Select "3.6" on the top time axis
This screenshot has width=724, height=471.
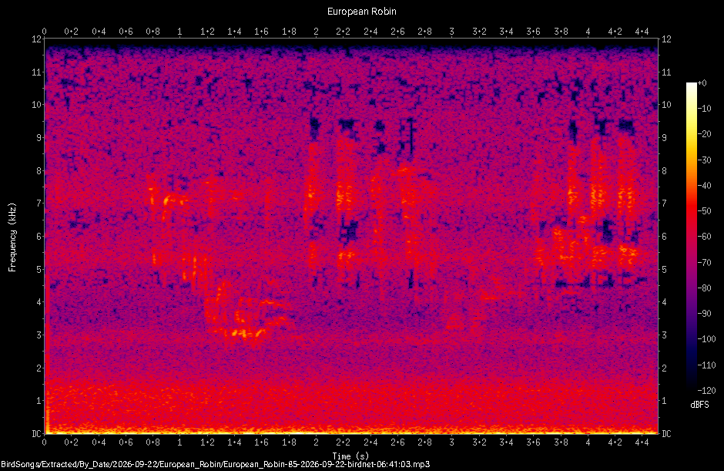pos(534,32)
